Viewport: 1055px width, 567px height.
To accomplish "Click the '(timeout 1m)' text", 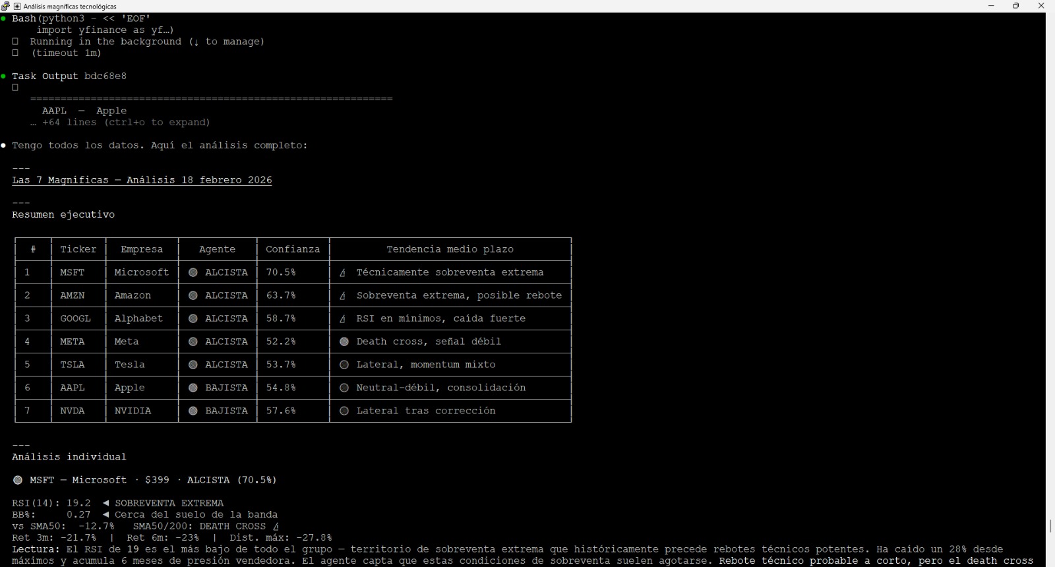I will pyautogui.click(x=66, y=53).
